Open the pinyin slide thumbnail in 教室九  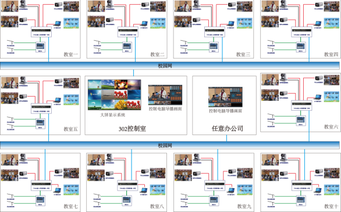click(244, 190)
